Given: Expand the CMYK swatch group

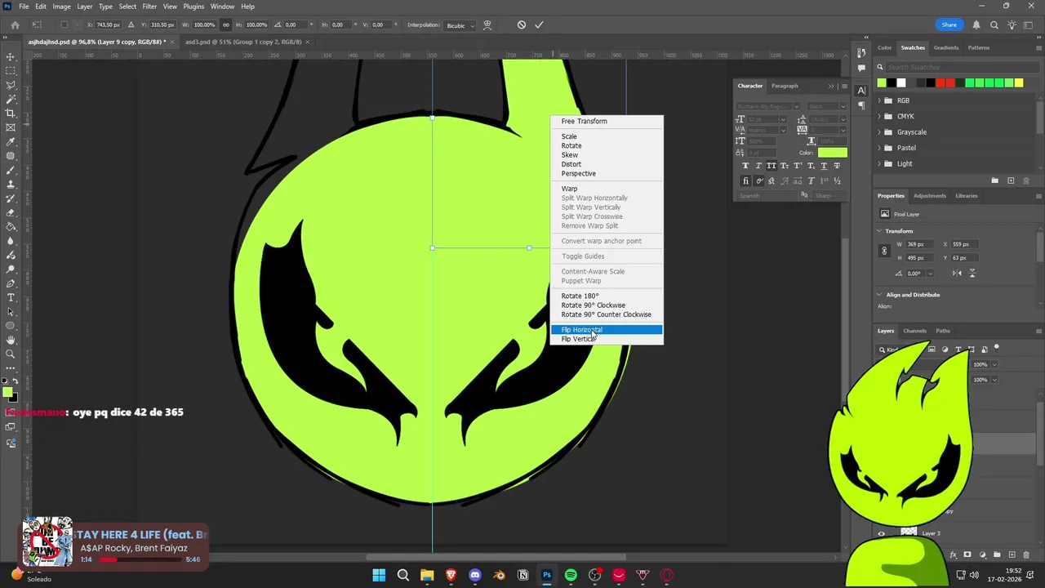Looking at the screenshot, I should pos(878,116).
